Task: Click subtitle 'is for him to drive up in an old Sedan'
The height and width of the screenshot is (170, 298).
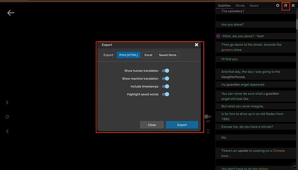Action: tap(252, 116)
